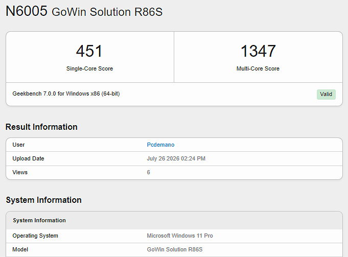The height and width of the screenshot is (257, 348).
Task: Click the Single-Core Score label
Action: pos(89,68)
